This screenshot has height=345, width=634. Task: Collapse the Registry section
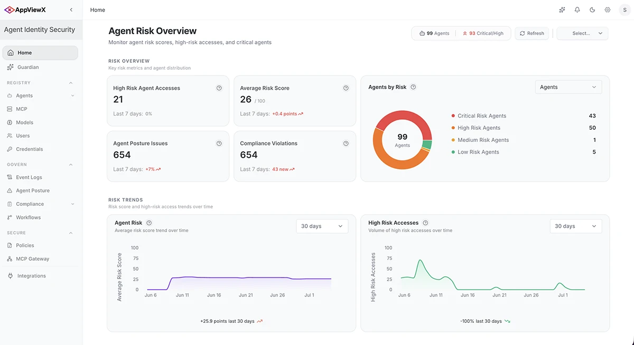[71, 83]
